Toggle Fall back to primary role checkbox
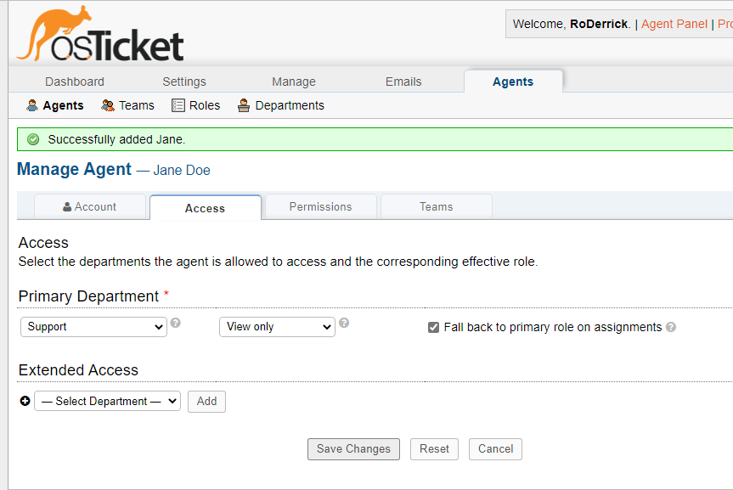The height and width of the screenshot is (490, 733). tap(434, 327)
